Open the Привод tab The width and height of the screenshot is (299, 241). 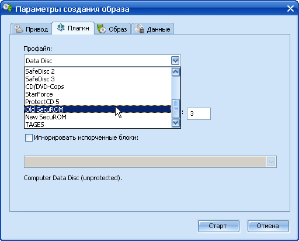tap(31, 29)
